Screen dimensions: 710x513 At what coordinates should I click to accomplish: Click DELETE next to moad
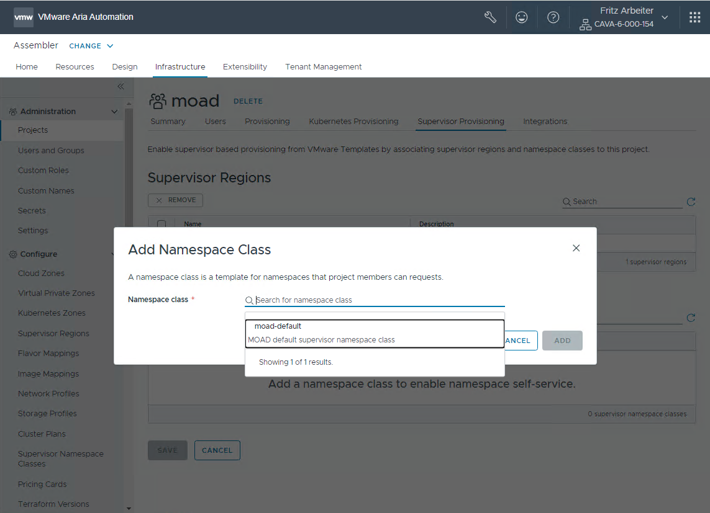point(248,101)
